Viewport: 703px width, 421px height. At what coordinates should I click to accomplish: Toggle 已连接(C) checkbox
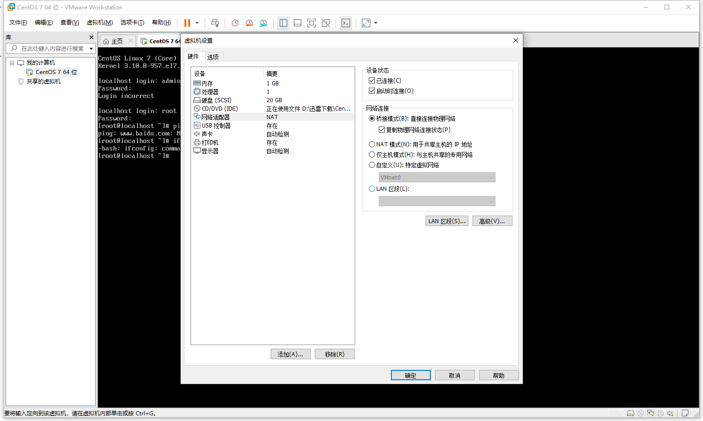tap(372, 81)
